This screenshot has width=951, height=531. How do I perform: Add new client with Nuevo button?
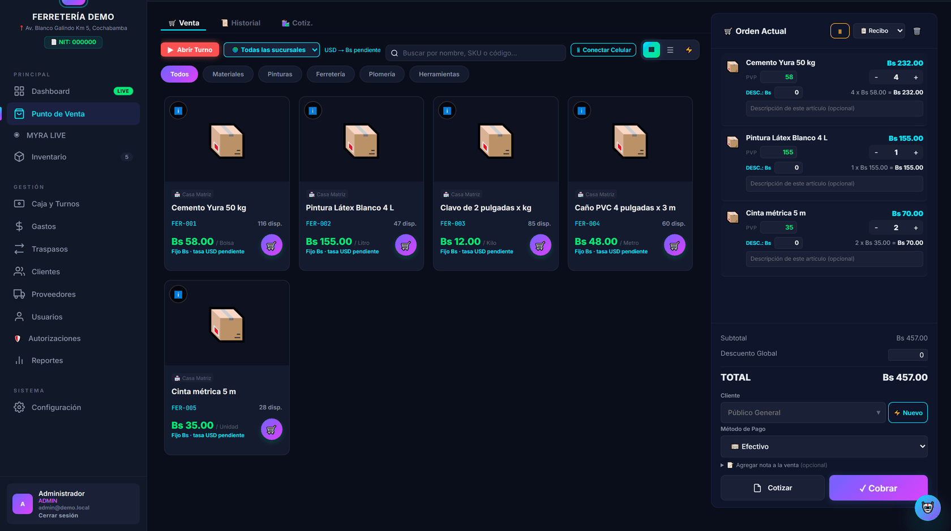tap(908, 413)
